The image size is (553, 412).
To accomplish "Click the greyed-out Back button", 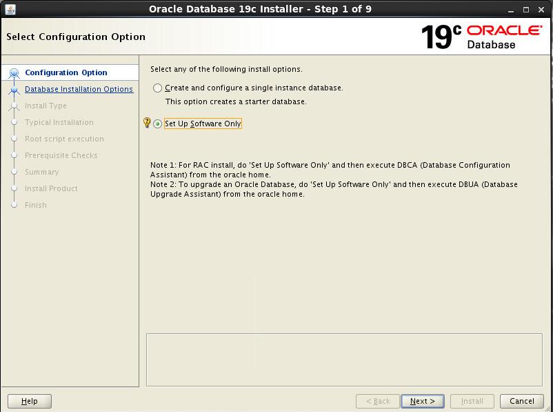I will [x=378, y=401].
